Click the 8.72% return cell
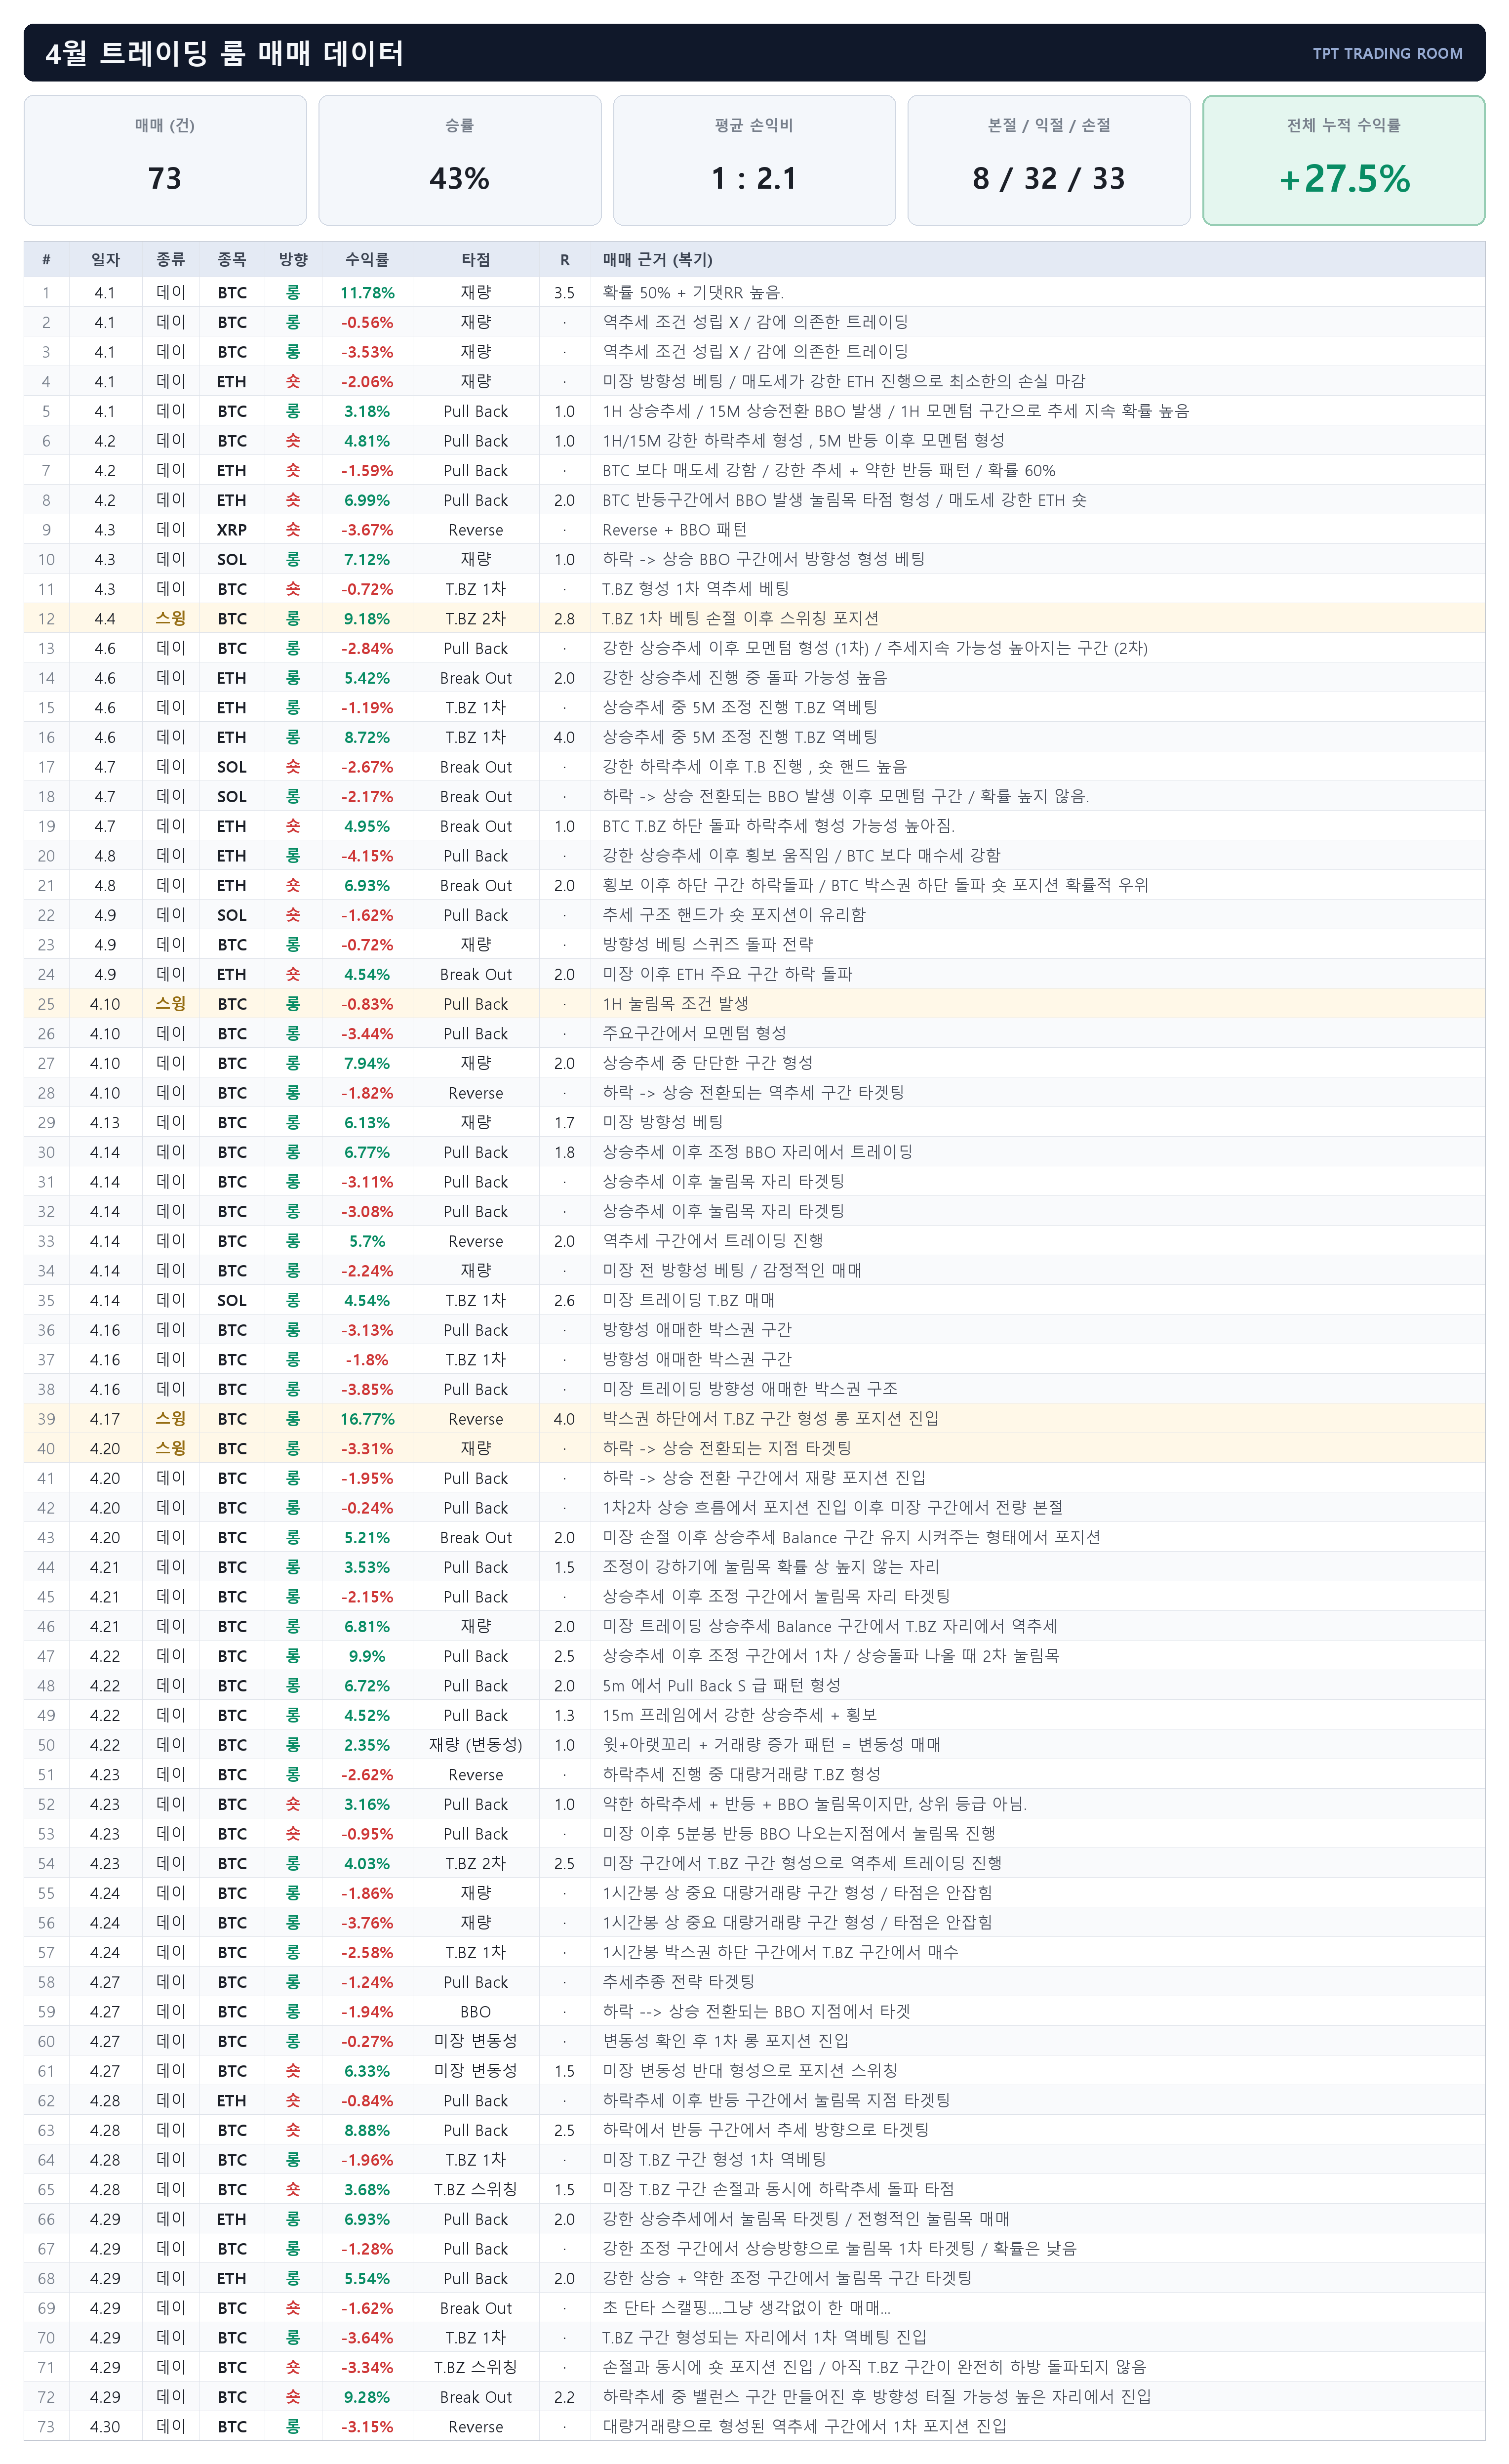This screenshot has width=1509, height=2464. point(367,738)
